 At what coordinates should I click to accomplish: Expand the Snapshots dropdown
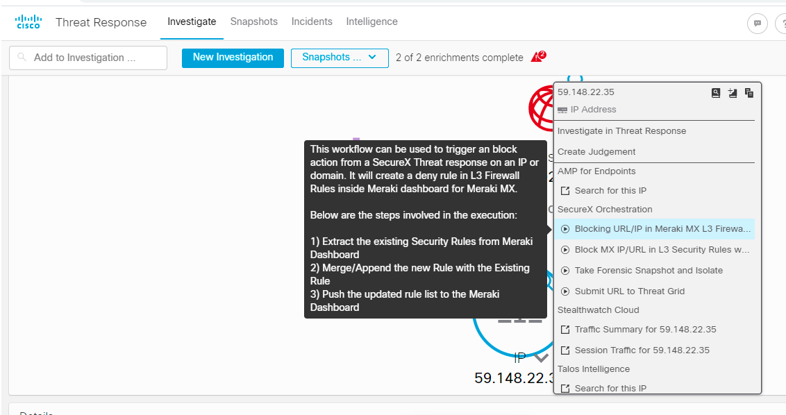point(340,58)
